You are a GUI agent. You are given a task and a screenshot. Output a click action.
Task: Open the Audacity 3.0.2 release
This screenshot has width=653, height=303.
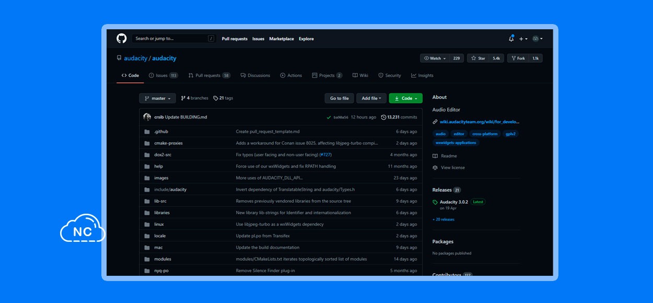pyautogui.click(x=454, y=202)
